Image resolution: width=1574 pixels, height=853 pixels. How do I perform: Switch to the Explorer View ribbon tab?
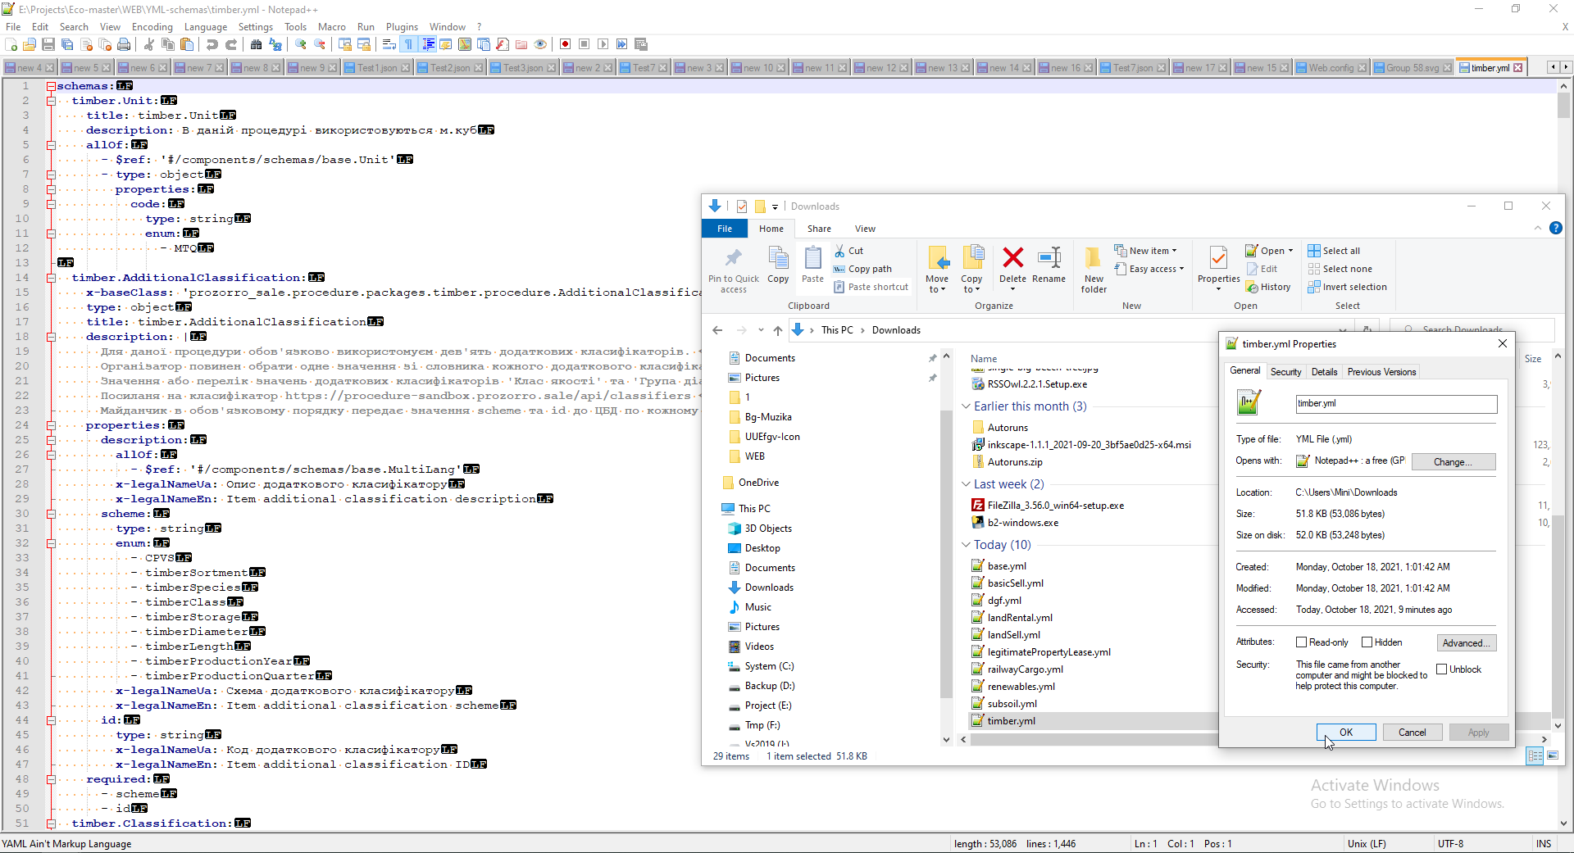[x=865, y=229]
